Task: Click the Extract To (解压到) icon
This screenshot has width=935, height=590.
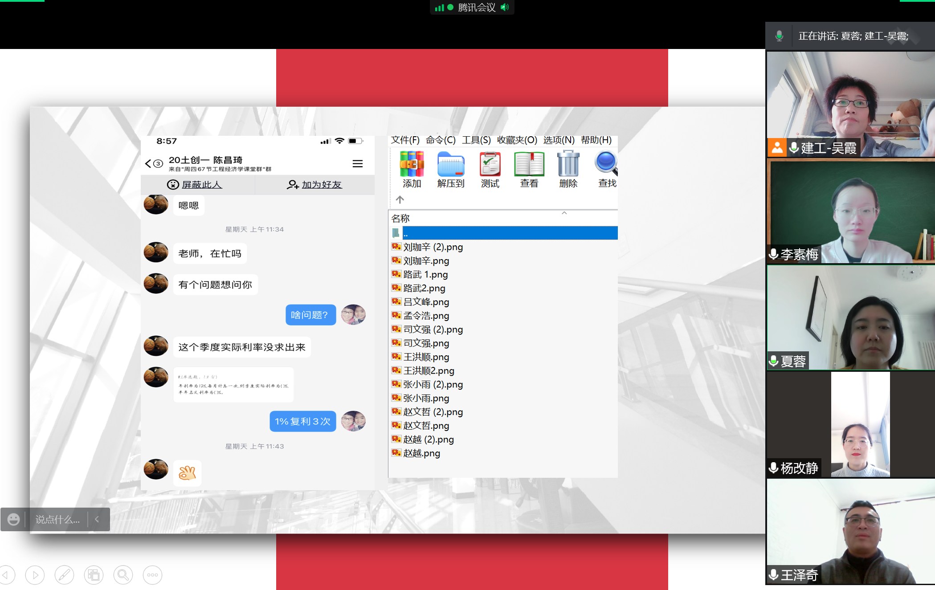Action: (450, 164)
